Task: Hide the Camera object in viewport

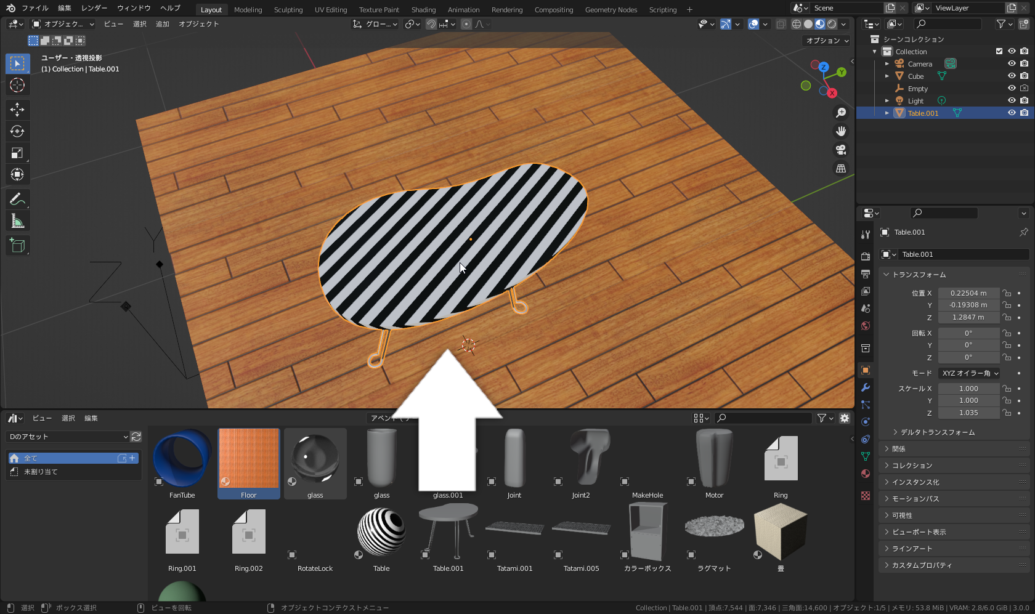Action: [1012, 63]
